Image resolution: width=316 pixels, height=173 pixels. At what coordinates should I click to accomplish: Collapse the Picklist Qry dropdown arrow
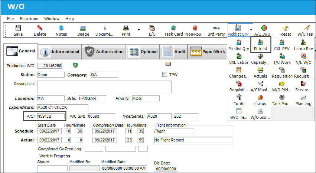(251, 30)
